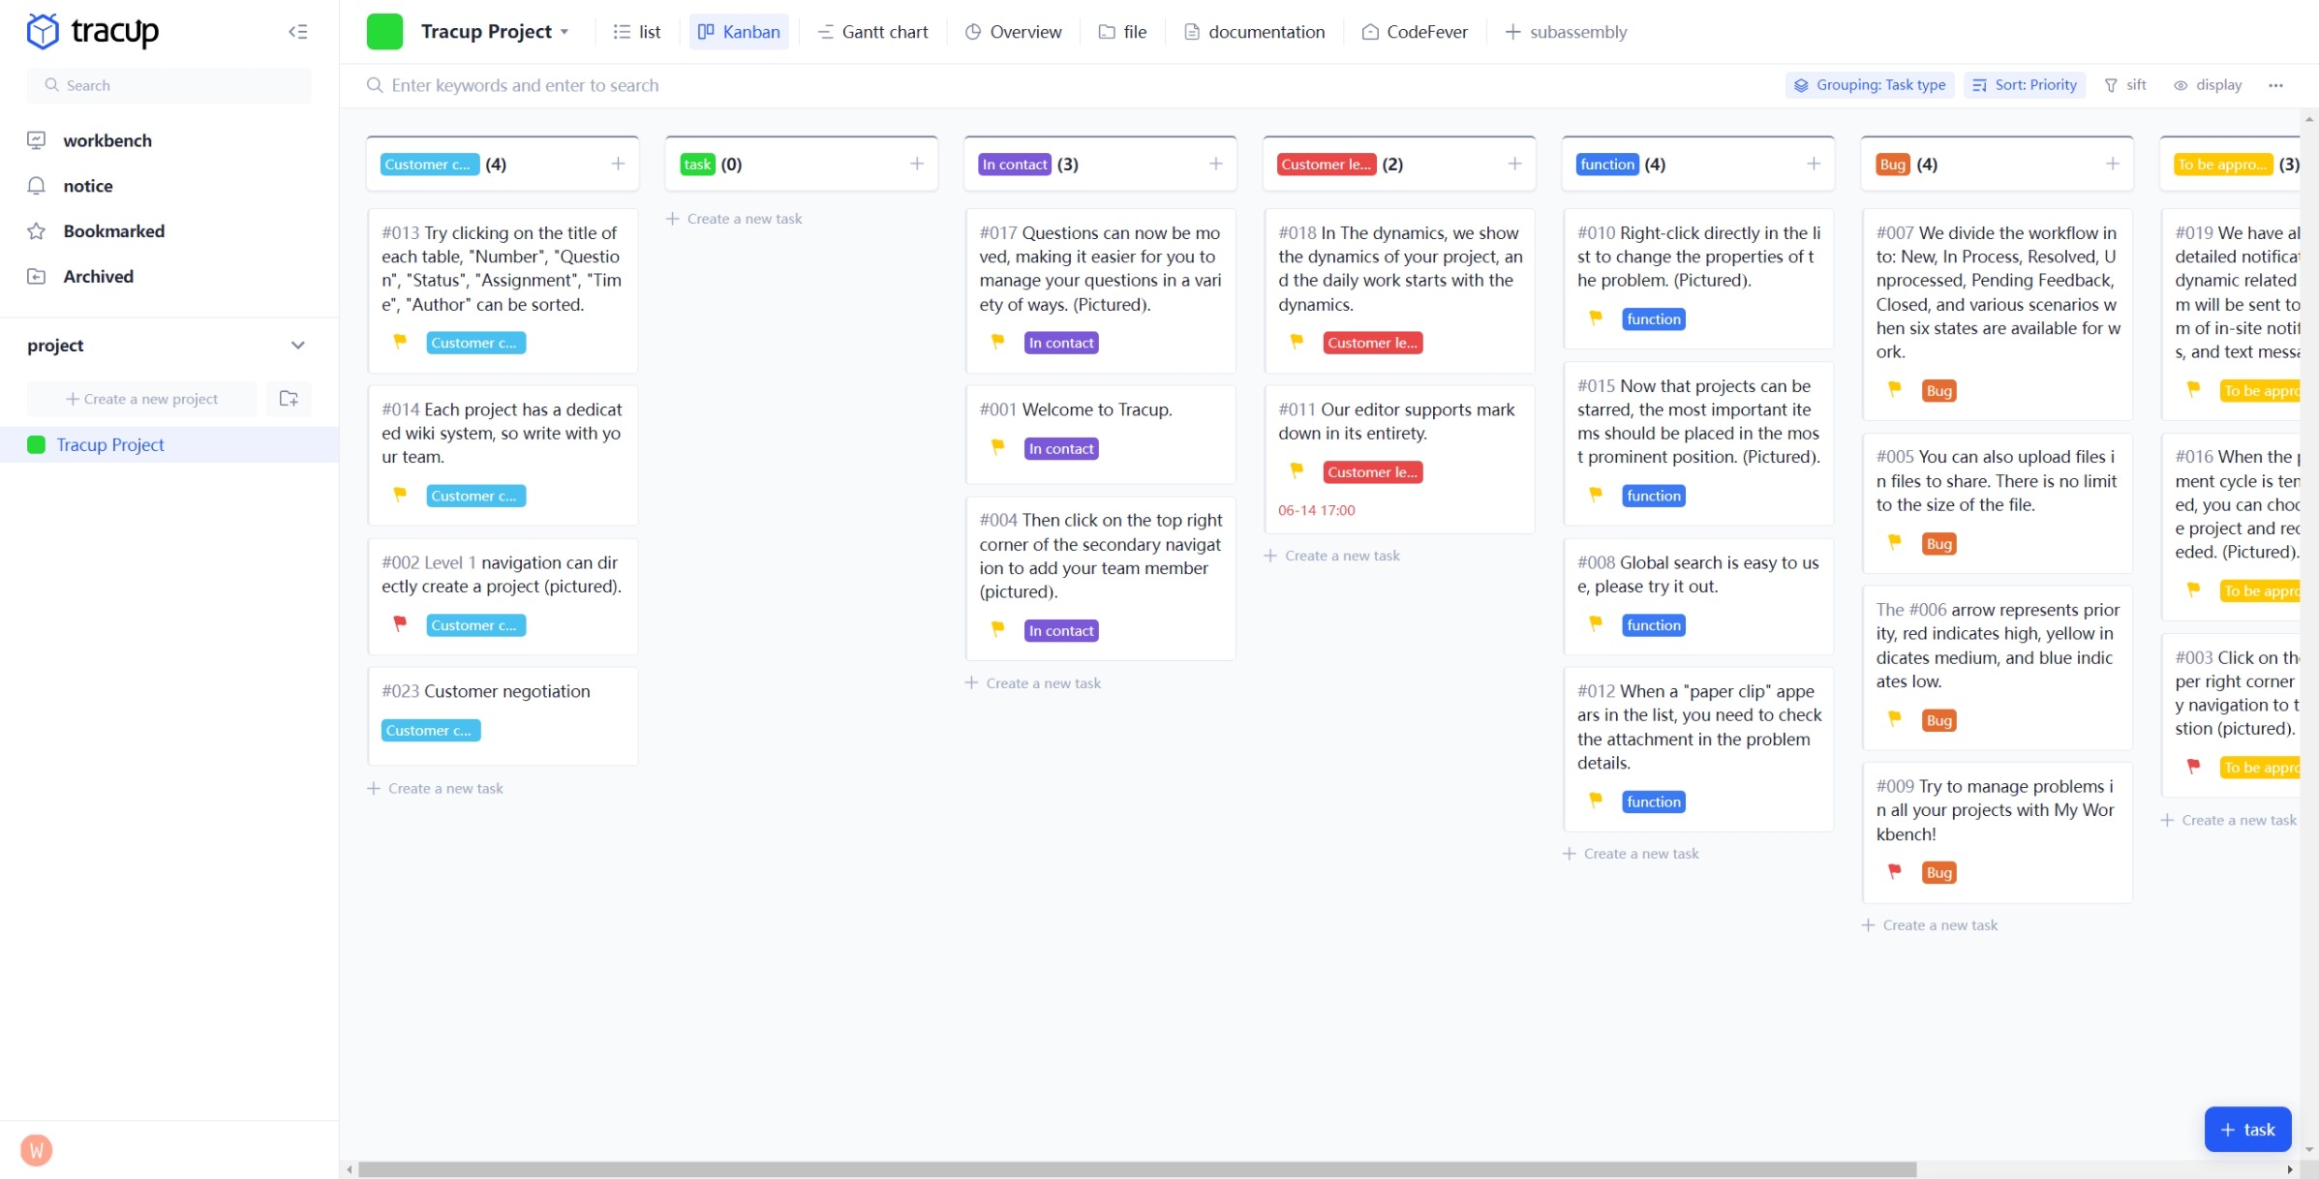Open the workbench page
The height and width of the screenshot is (1179, 2319).
107,140
